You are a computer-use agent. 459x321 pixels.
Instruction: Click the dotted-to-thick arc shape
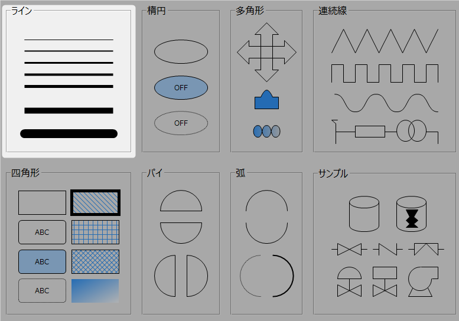point(266,276)
